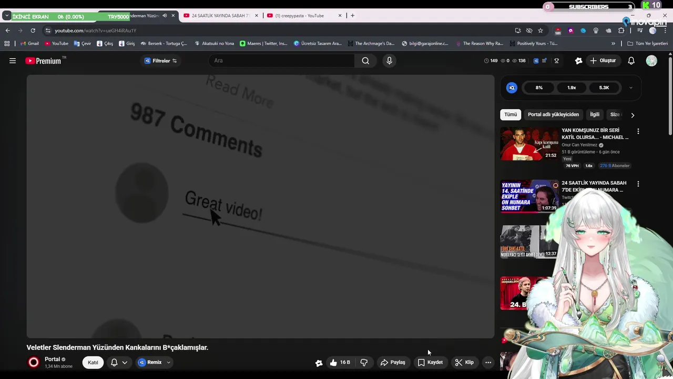673x379 pixels.
Task: Open the Portal channel name link
Action: coord(52,359)
